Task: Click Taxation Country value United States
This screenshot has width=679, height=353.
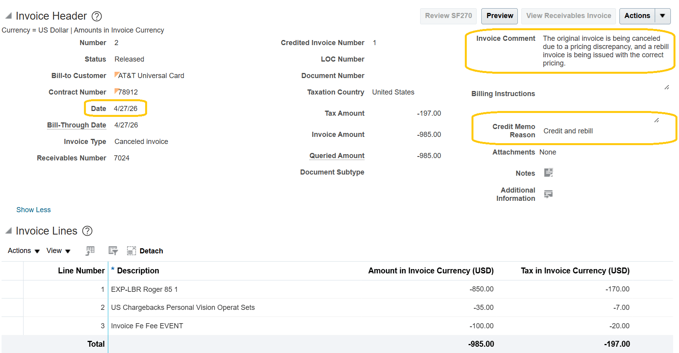Action: click(393, 92)
